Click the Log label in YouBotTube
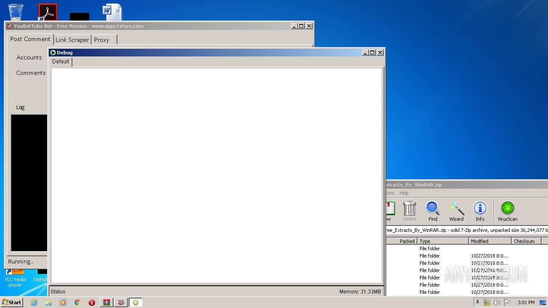The height and width of the screenshot is (308, 548). (x=21, y=107)
